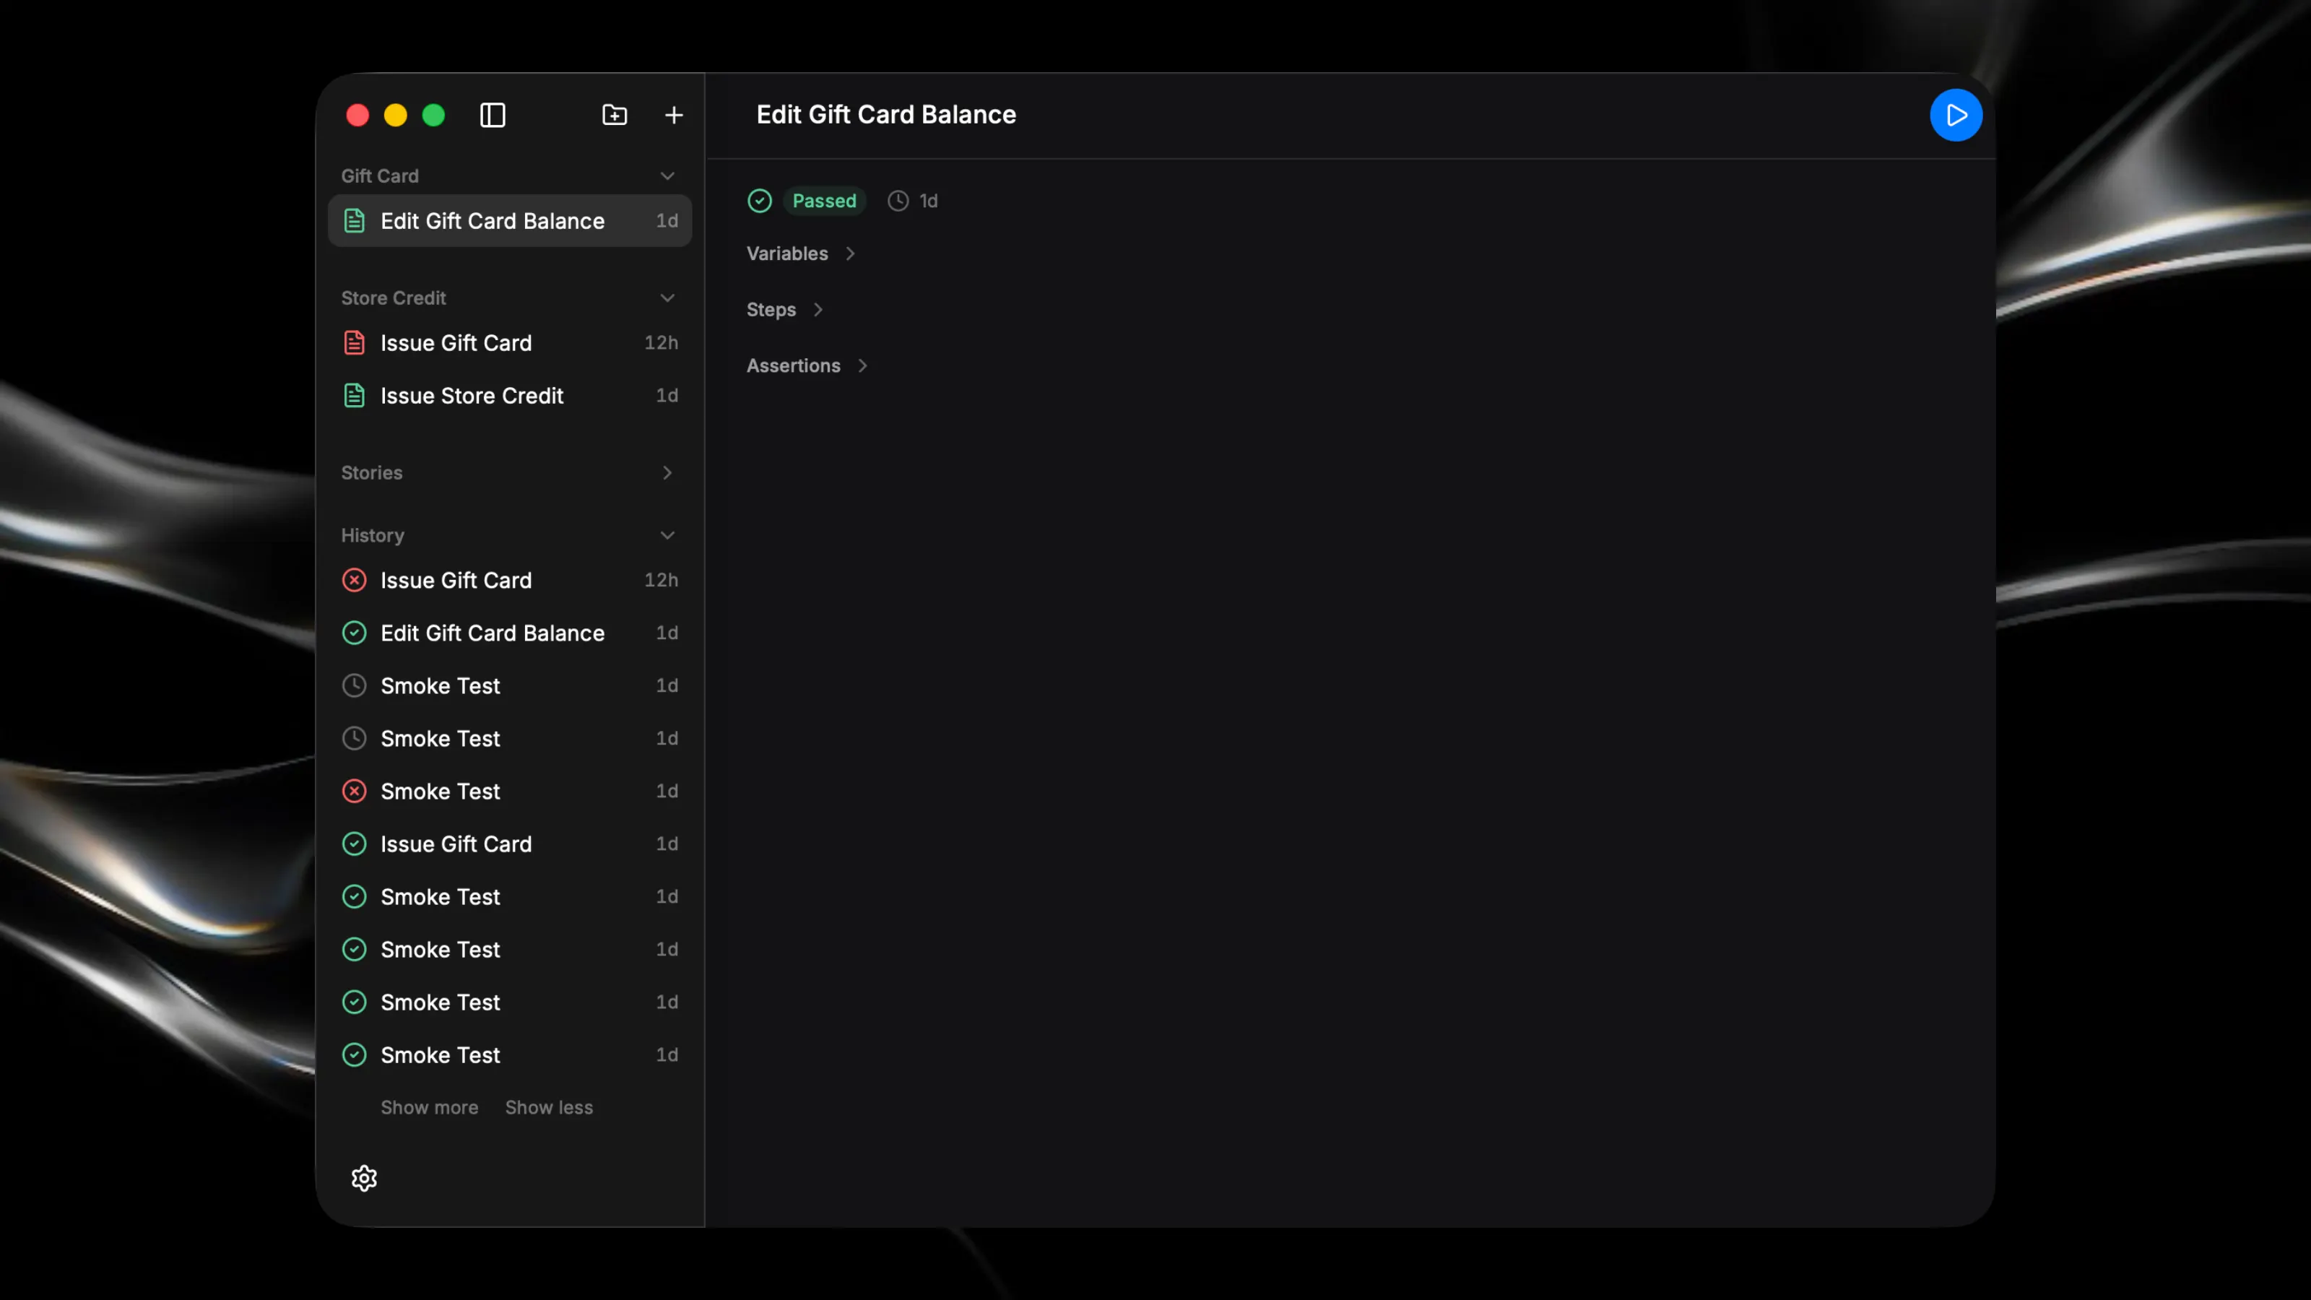Click the second pending Smoke Test clock icon
Viewport: 2311px width, 1300px height.
click(x=355, y=738)
